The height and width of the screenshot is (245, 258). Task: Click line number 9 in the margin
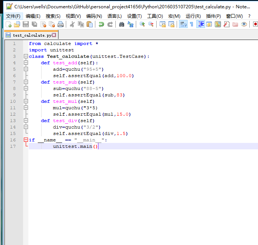click(14, 95)
